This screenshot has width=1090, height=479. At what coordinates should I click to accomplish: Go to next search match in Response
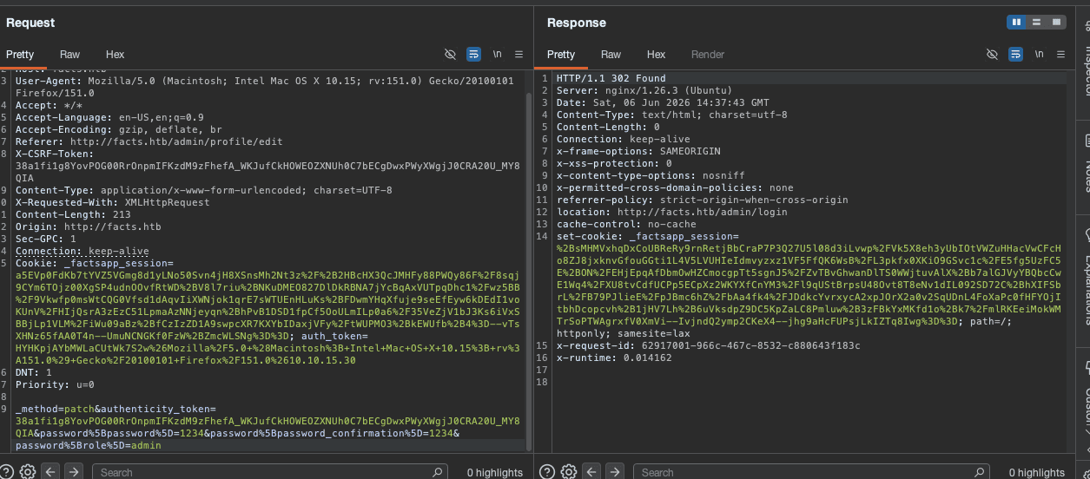[614, 472]
